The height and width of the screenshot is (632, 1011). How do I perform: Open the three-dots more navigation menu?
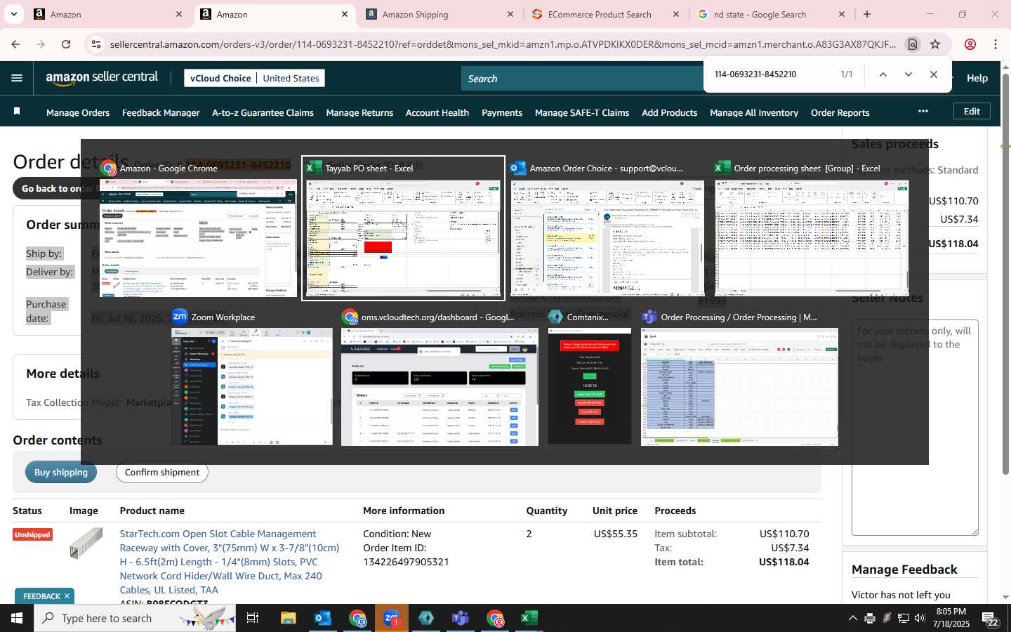(x=923, y=111)
